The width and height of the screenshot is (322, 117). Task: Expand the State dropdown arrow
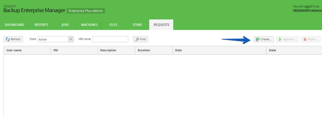click(71, 39)
